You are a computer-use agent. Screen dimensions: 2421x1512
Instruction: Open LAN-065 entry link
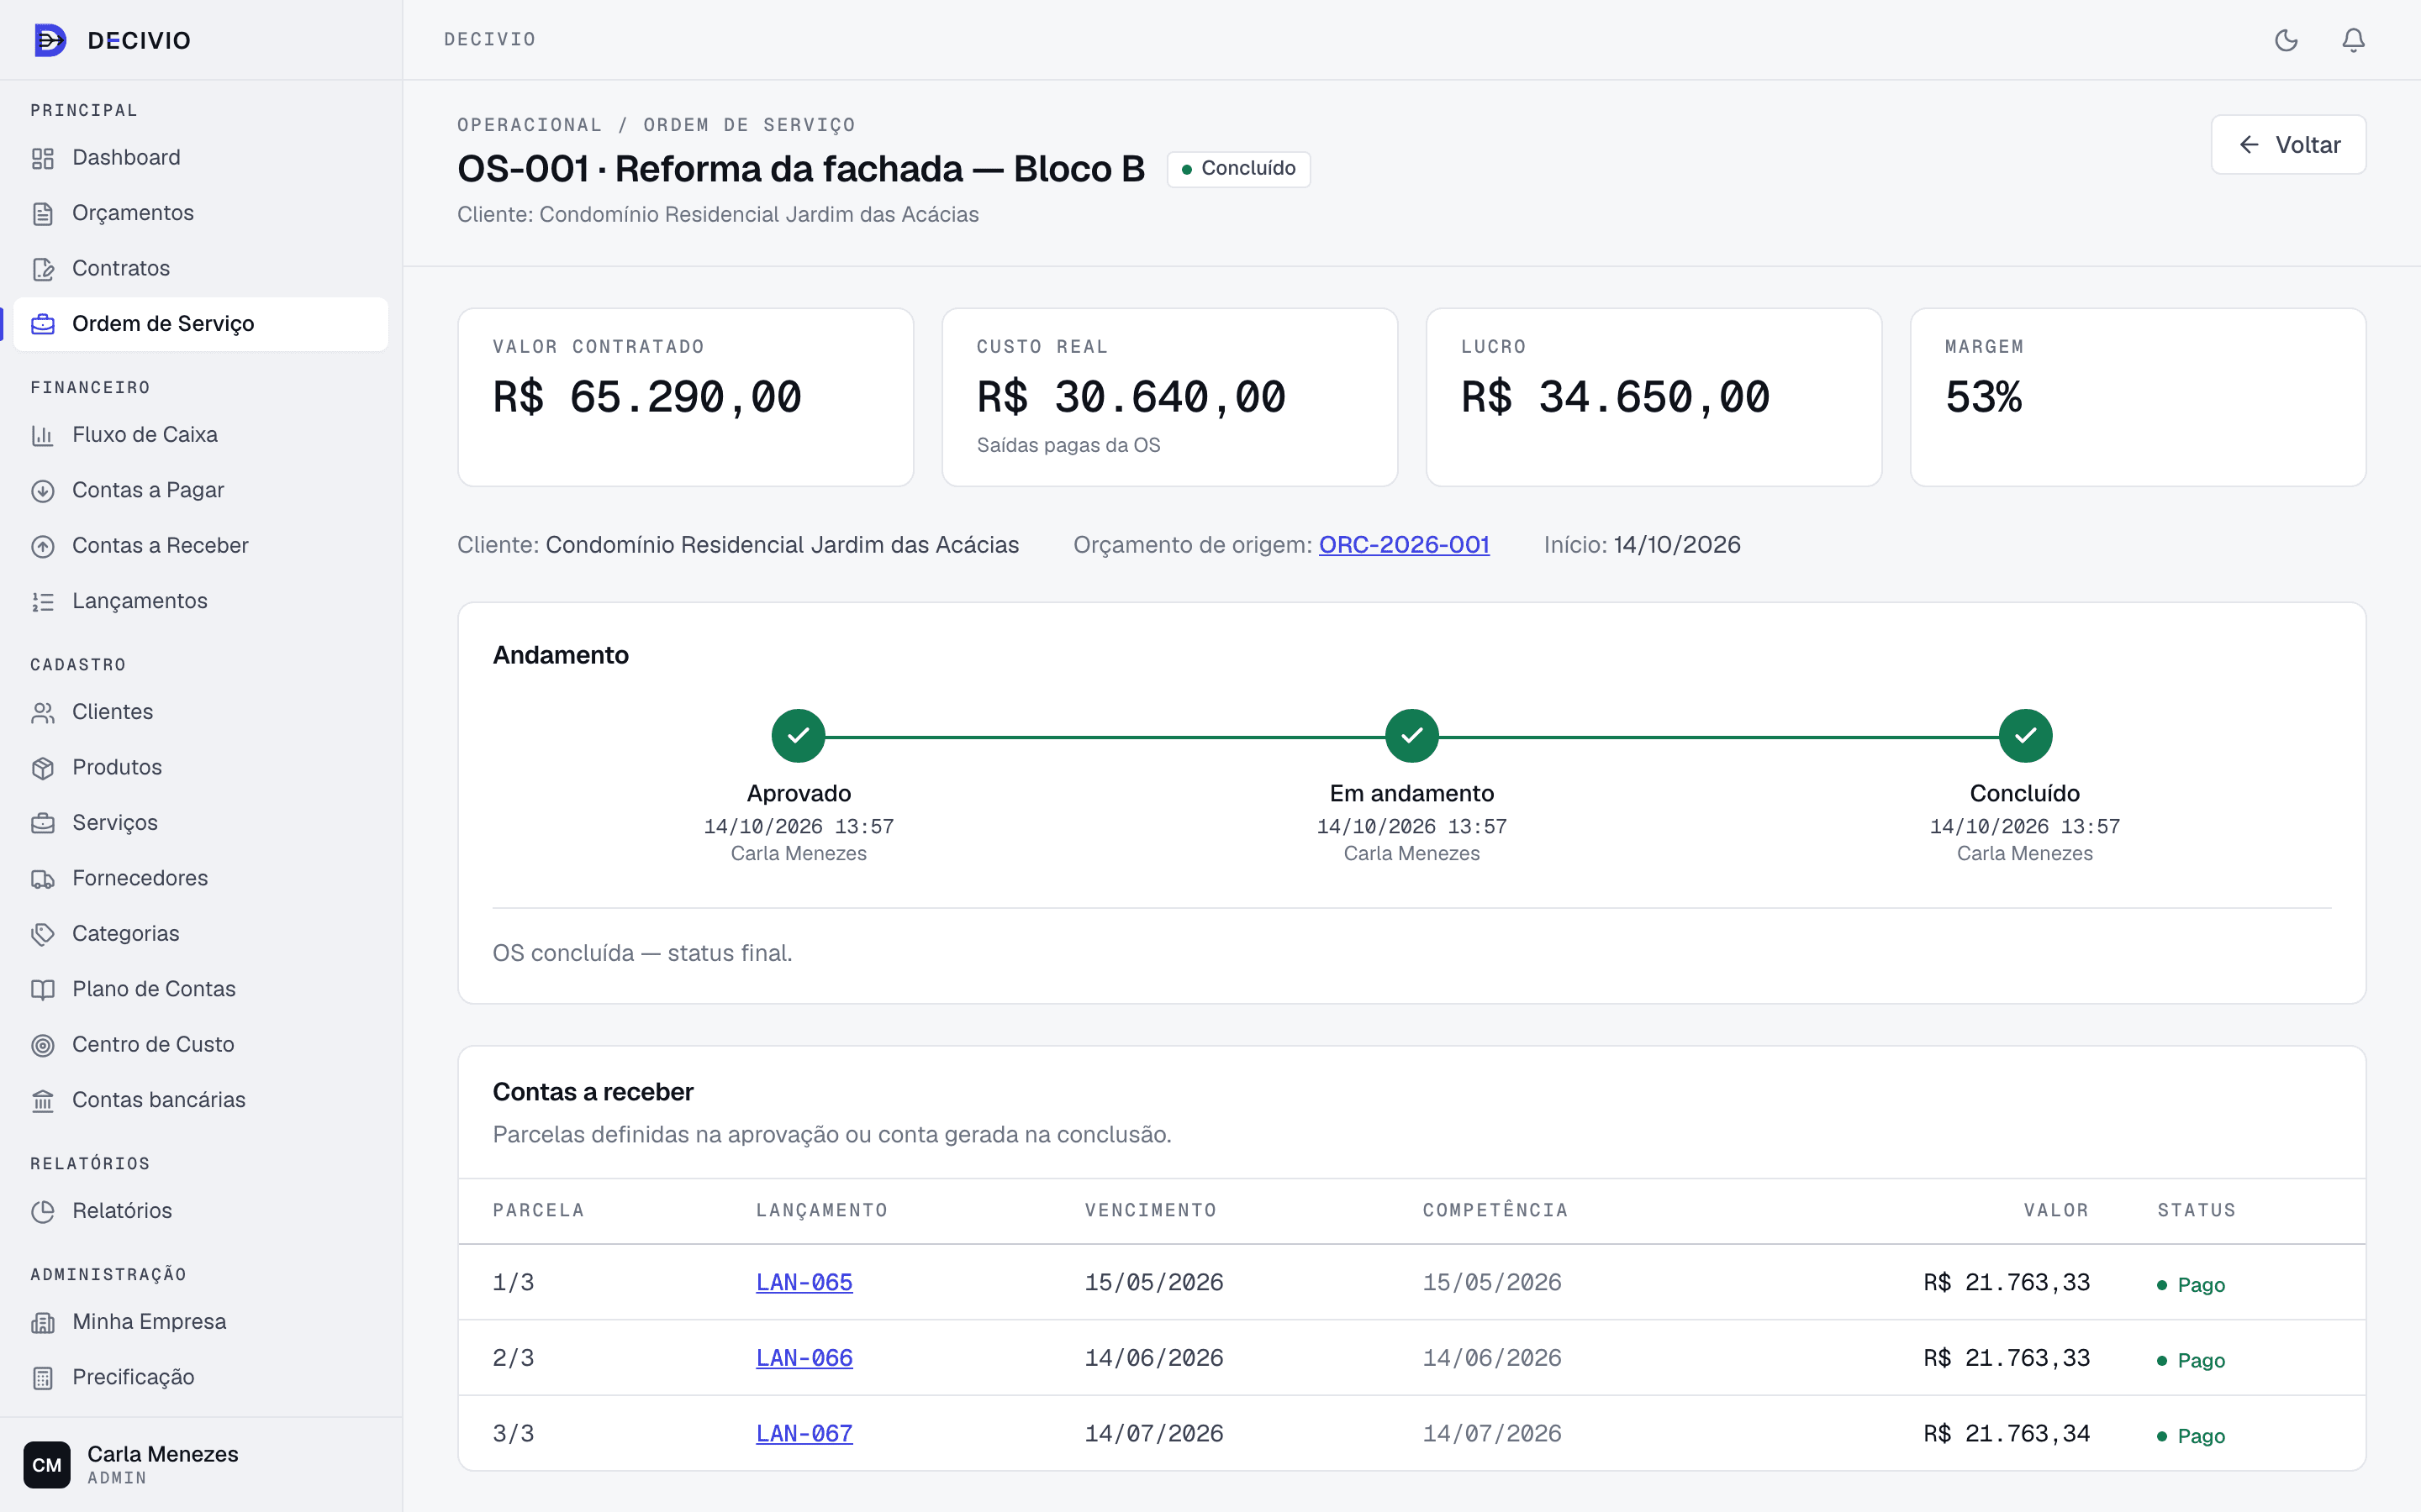point(804,1282)
